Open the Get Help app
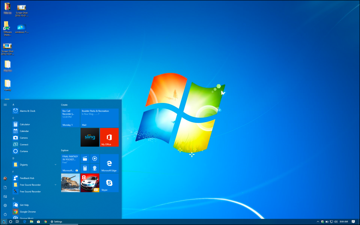The height and width of the screenshot is (225, 360). click(x=34, y=205)
